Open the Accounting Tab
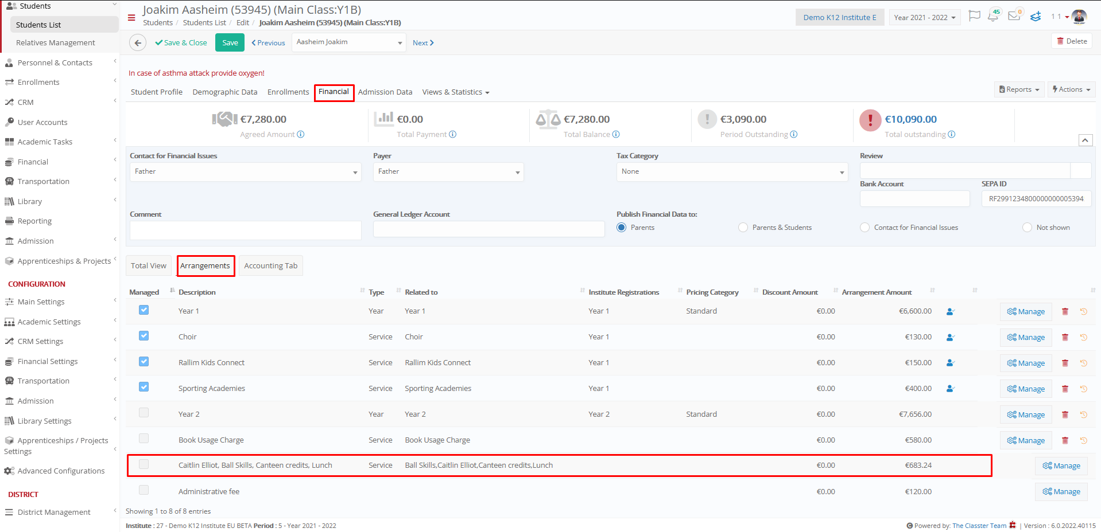The image size is (1101, 532). pos(271,266)
